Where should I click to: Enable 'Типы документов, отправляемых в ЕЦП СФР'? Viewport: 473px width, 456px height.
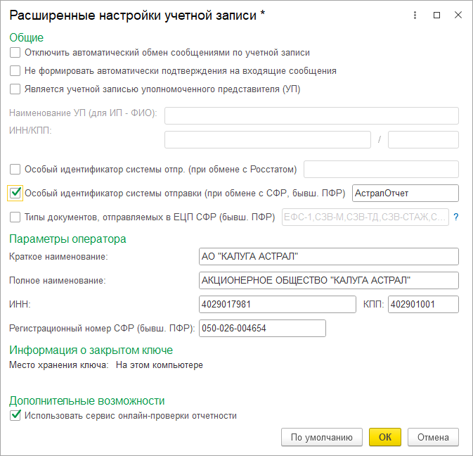15,217
